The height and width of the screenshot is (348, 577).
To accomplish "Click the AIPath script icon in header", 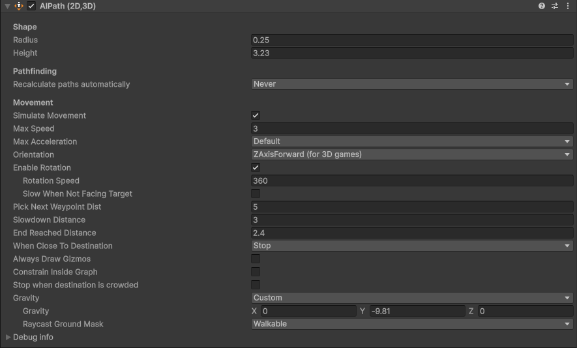I will pyautogui.click(x=19, y=6).
